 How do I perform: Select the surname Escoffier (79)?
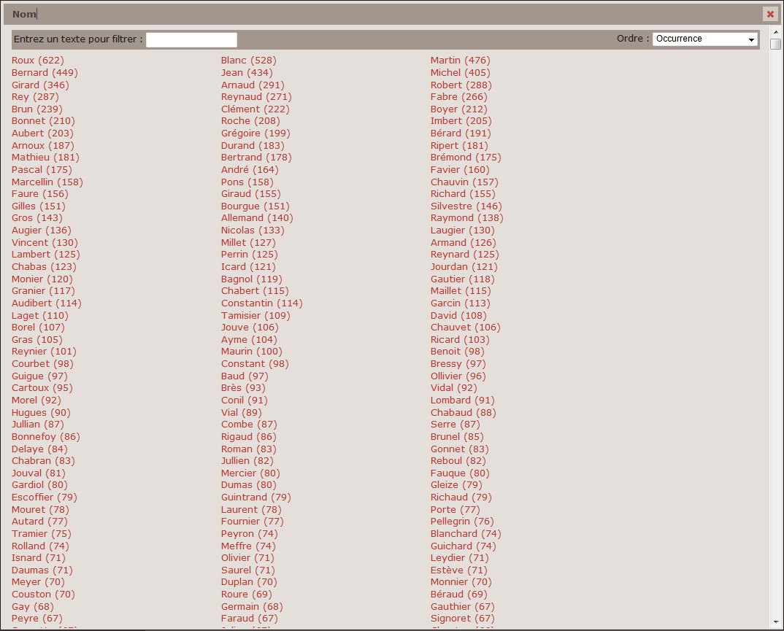click(45, 498)
